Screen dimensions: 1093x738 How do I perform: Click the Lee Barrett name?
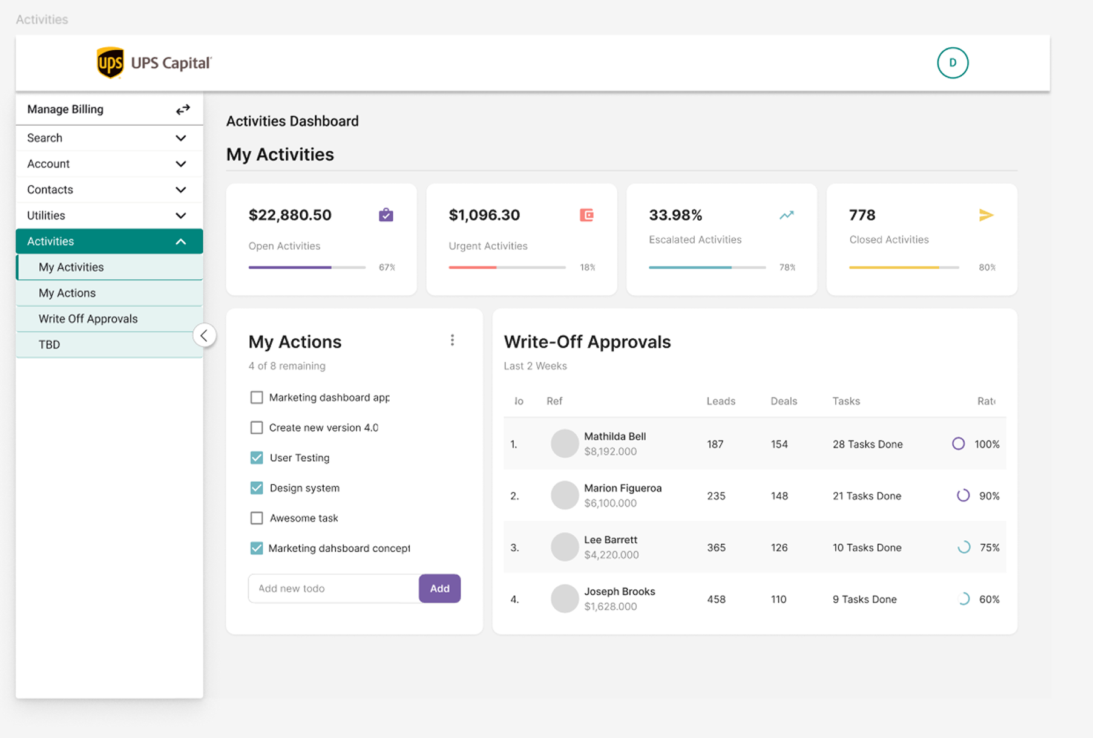click(x=611, y=540)
